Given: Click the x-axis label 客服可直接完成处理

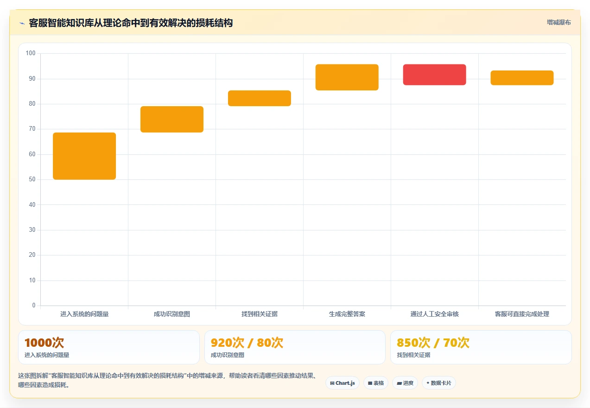Looking at the screenshot, I should point(522,314).
